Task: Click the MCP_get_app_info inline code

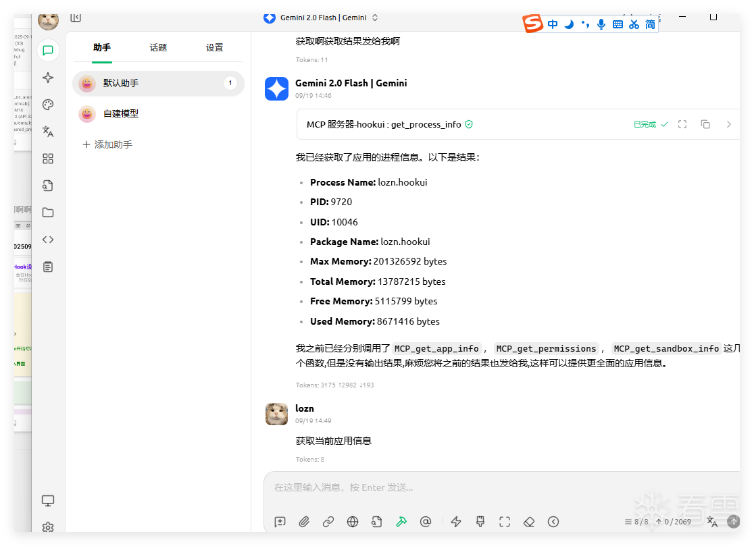Action: tap(436, 349)
